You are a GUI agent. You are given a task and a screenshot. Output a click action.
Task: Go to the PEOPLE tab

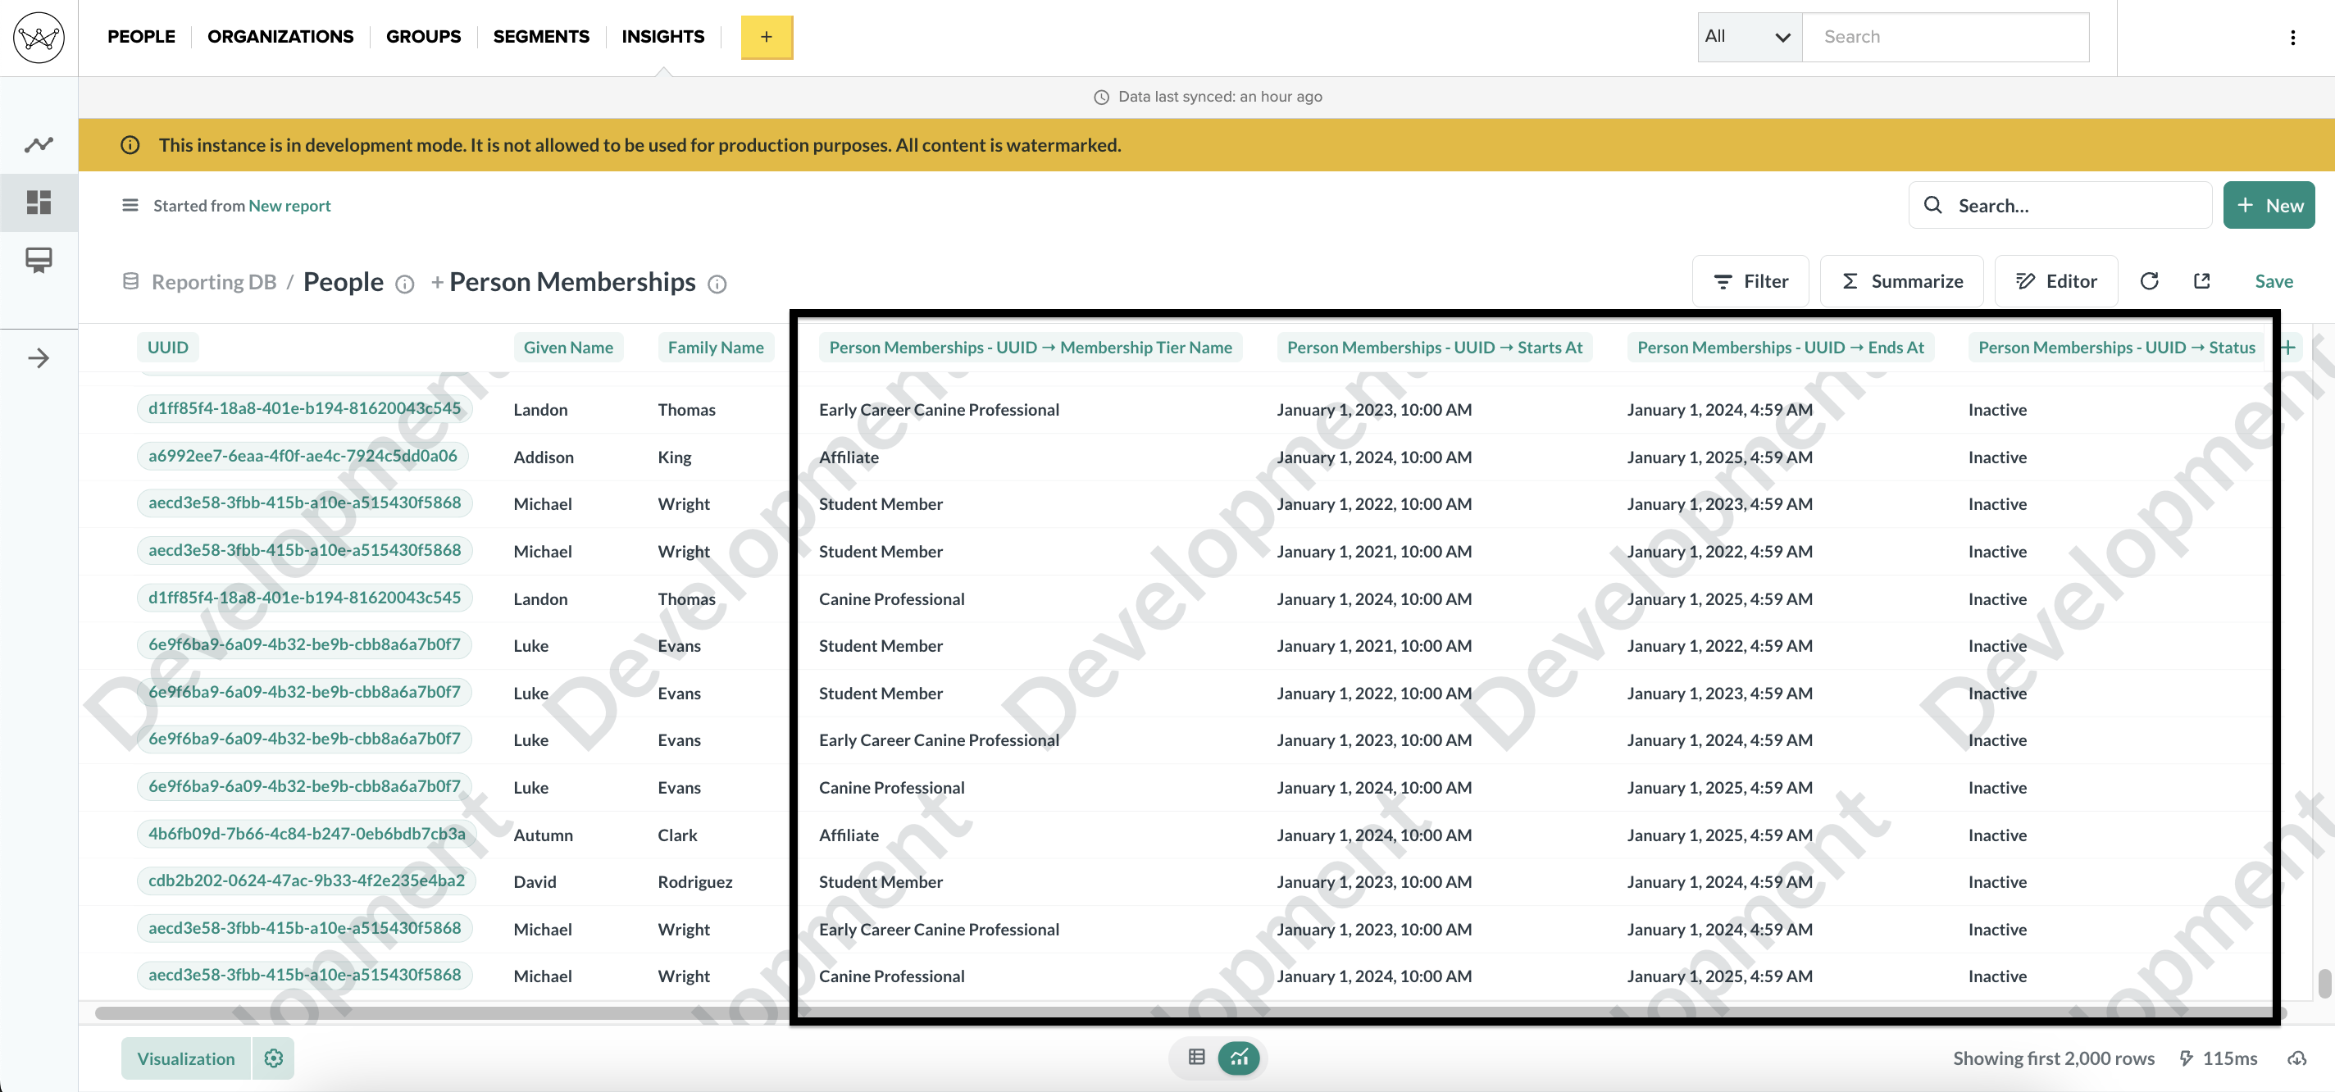[x=141, y=37]
